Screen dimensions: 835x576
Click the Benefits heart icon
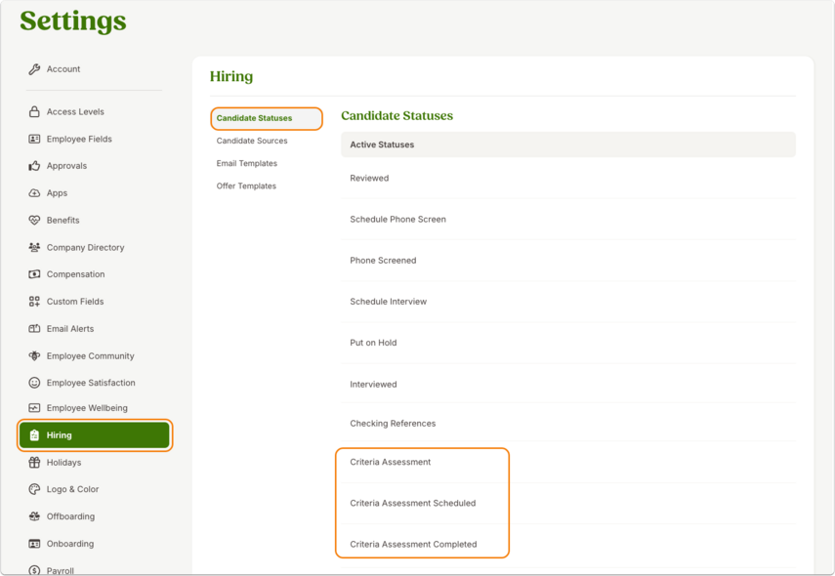click(34, 221)
